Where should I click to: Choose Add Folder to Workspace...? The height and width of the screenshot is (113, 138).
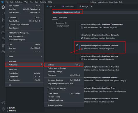point(24,33)
